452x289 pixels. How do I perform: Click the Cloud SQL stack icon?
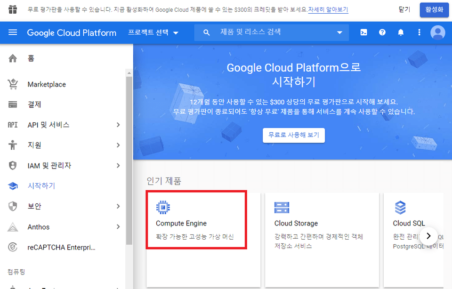400,207
